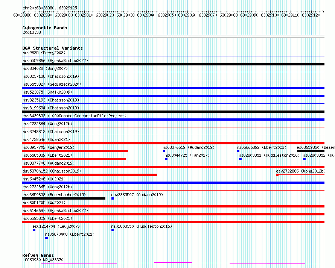This screenshot has width=335, height=268.
Task: Open nsv3376519 (Audano2019) label
Action: coord(189,147)
